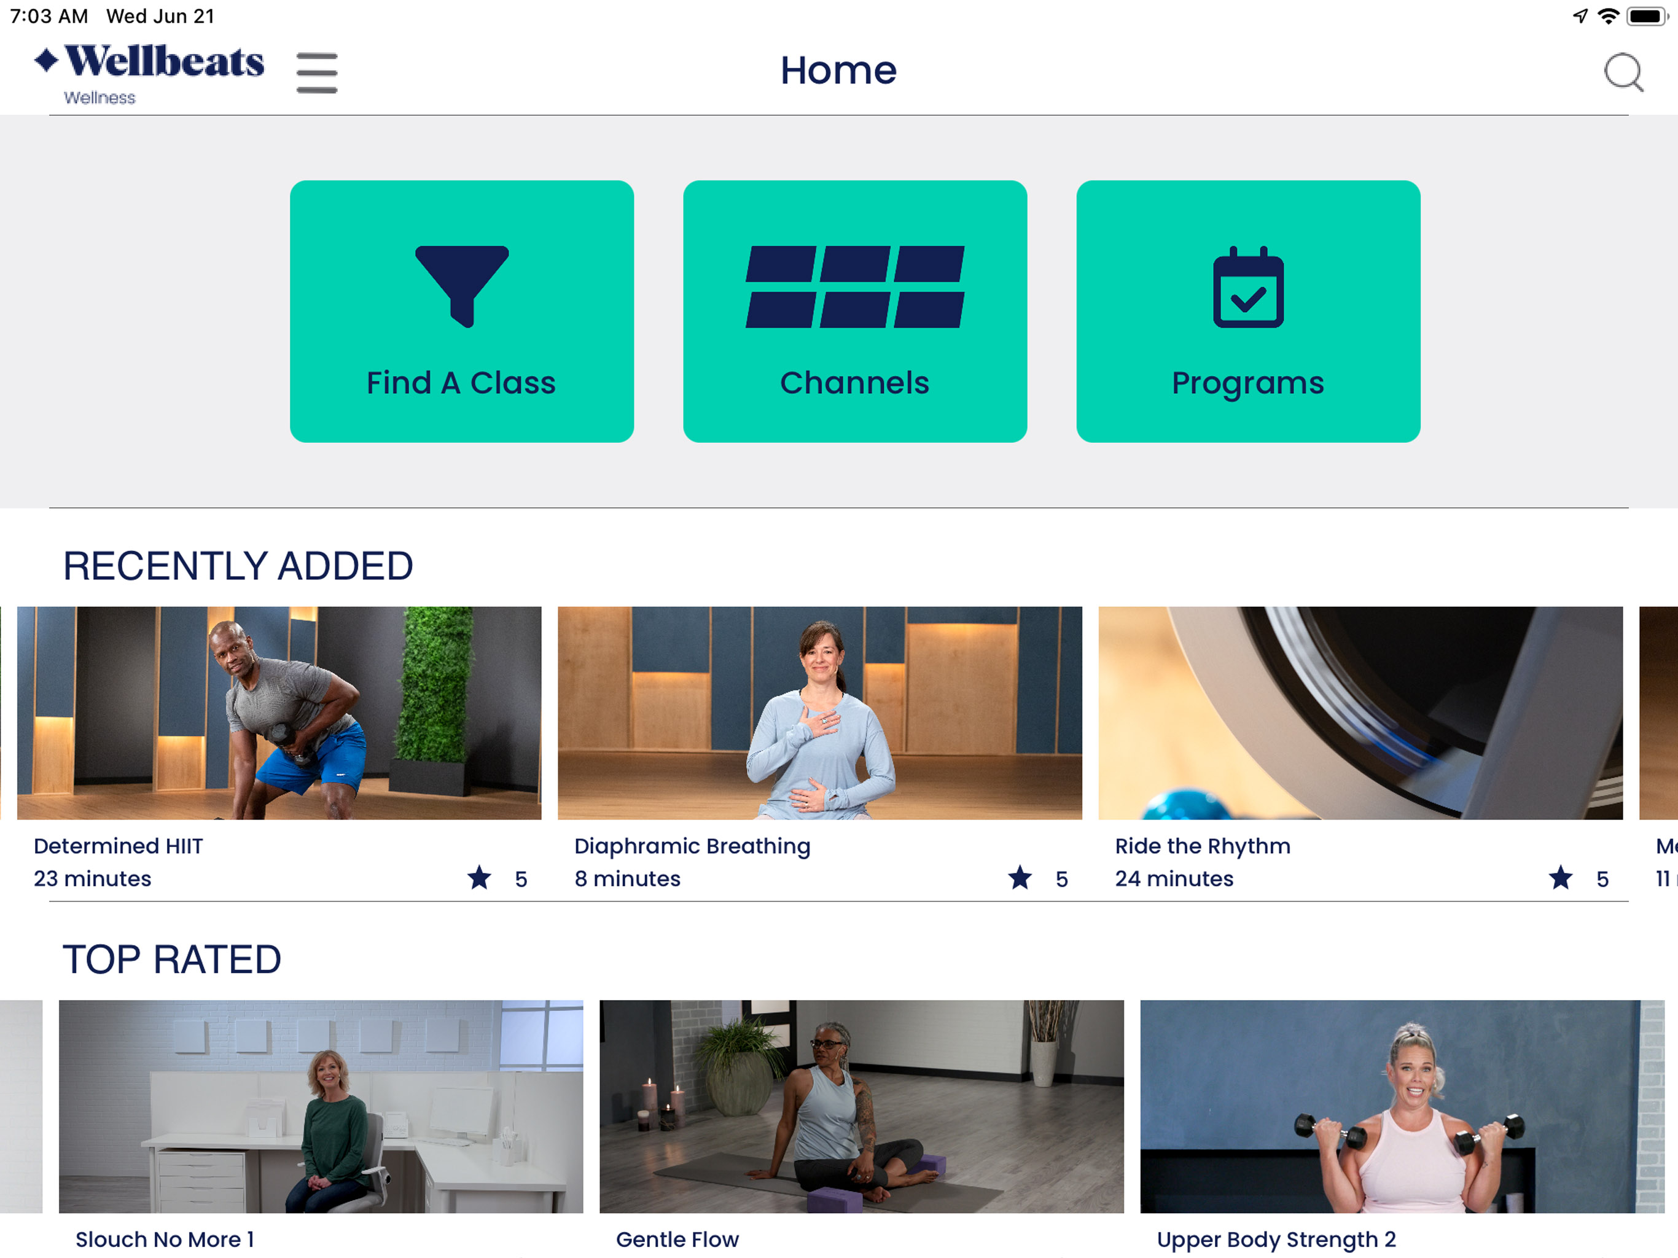The height and width of the screenshot is (1258, 1678).
Task: Open the Find A Class tile label
Action: coord(461,383)
